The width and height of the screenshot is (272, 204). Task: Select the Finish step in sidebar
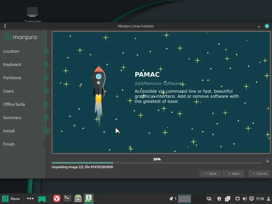tap(9, 144)
